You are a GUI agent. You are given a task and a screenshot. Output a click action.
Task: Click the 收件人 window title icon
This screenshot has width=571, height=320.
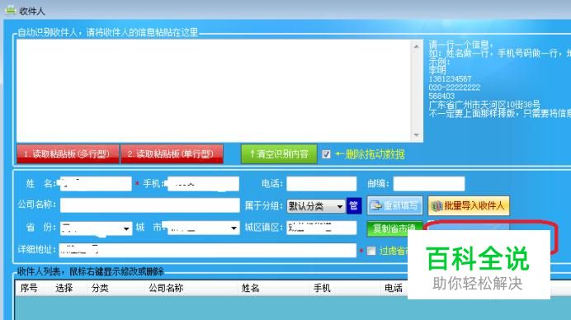[x=11, y=10]
